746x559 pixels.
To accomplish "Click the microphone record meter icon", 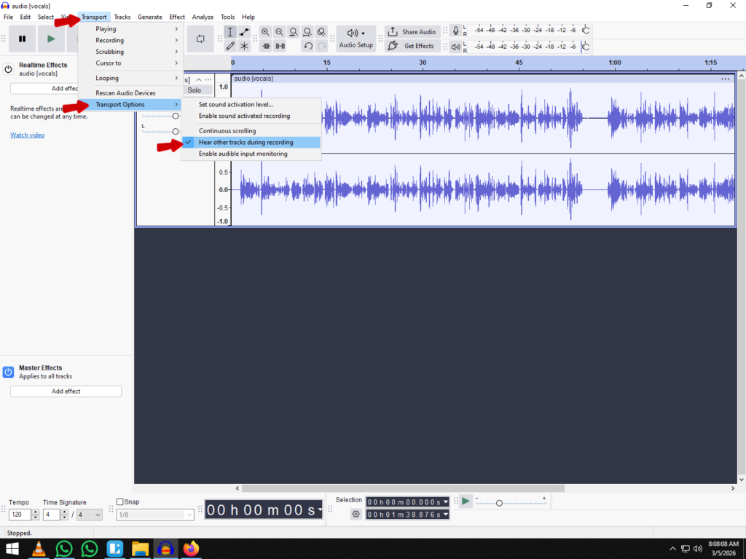I will tap(456, 31).
